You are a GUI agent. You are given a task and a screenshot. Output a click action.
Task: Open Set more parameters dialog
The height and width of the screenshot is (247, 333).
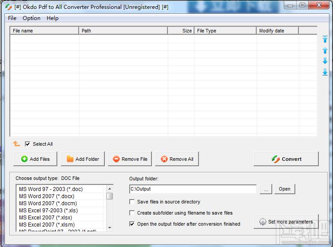pos(286,222)
